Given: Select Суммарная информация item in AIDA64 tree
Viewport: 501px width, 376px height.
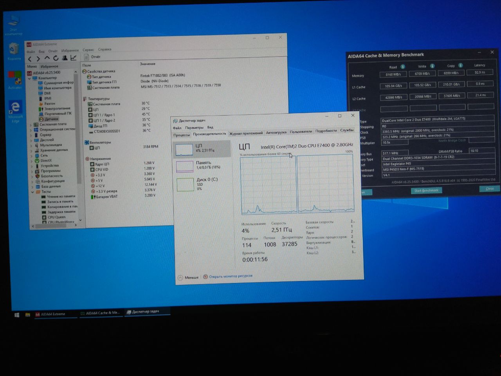Looking at the screenshot, I should point(56,83).
